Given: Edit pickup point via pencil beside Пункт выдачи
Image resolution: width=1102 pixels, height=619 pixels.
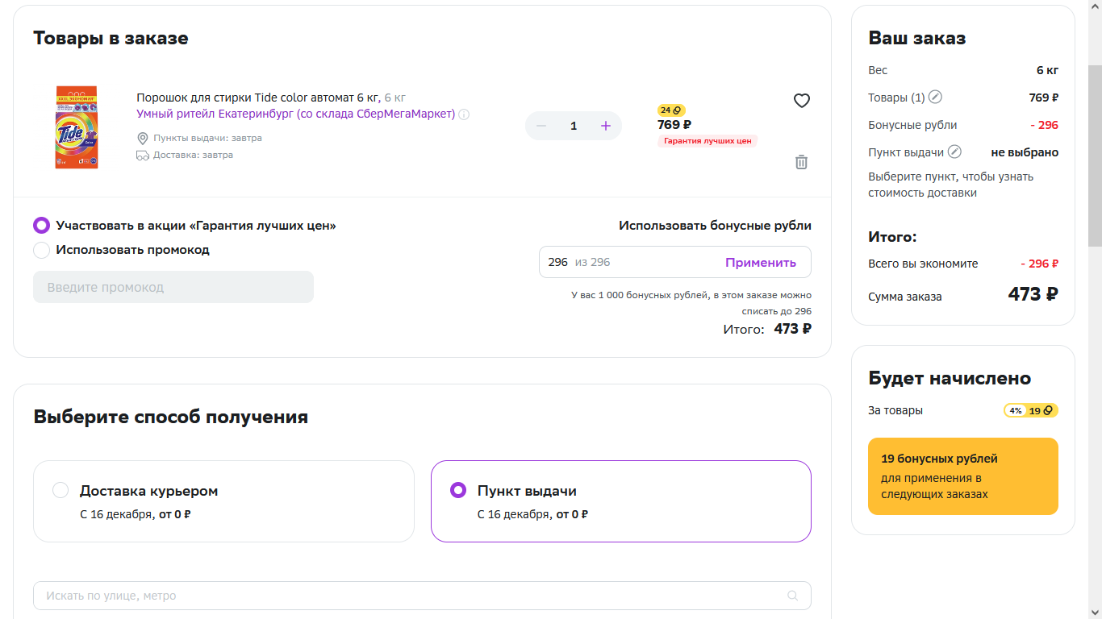Looking at the screenshot, I should [x=954, y=152].
